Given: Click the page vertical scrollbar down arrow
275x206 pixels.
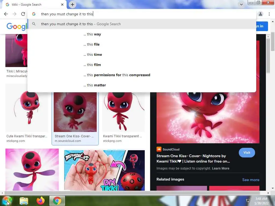Looking at the screenshot, I should click(273, 188).
